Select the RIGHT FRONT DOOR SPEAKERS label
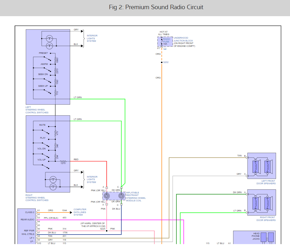Image resolution: width=290 pixels, height=252 pixels. [x=266, y=219]
